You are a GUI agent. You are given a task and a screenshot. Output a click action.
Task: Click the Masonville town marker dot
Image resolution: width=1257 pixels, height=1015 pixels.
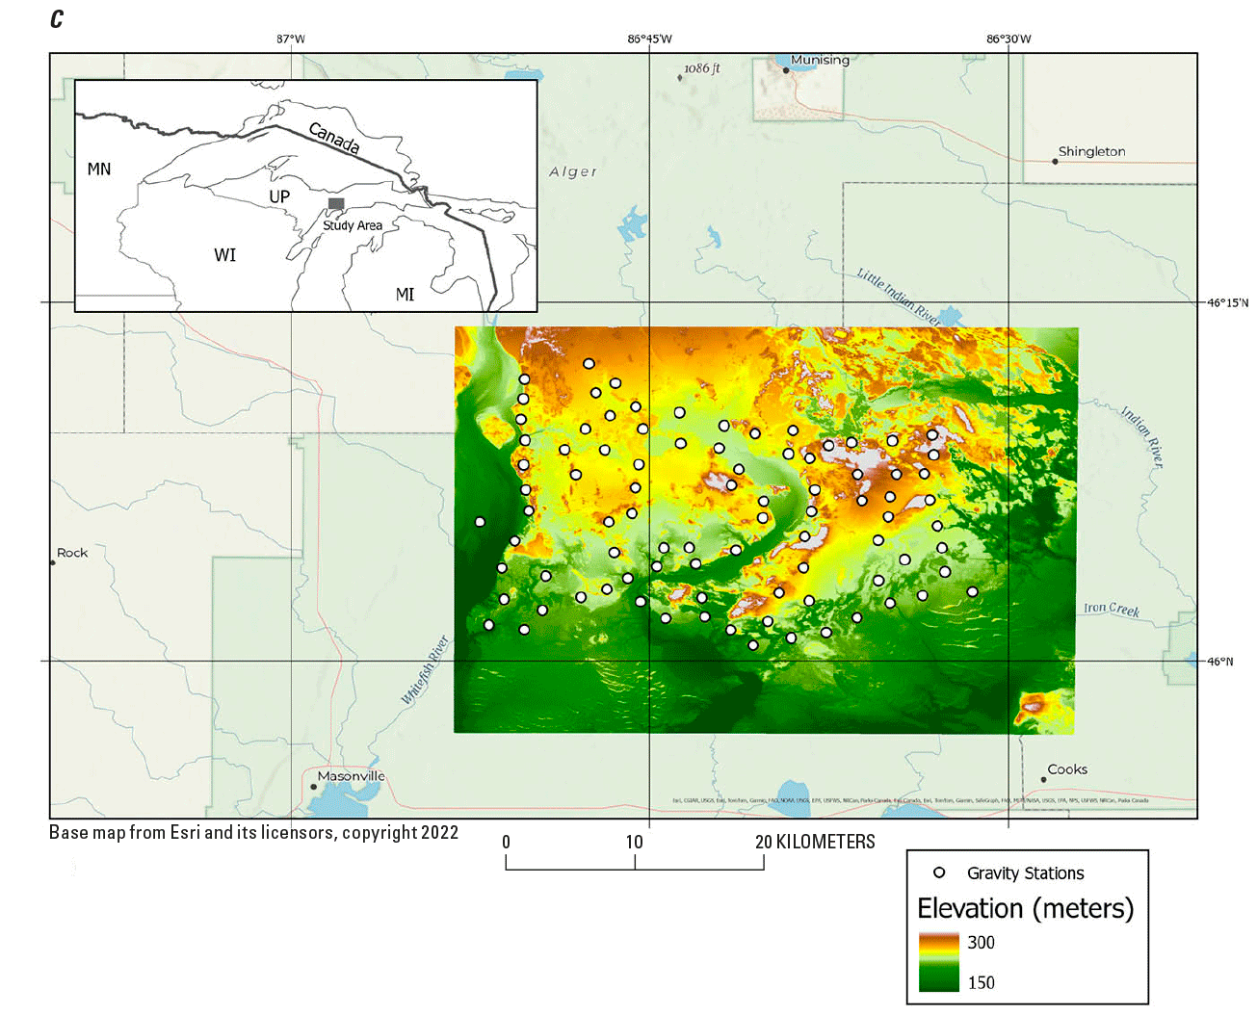point(313,787)
